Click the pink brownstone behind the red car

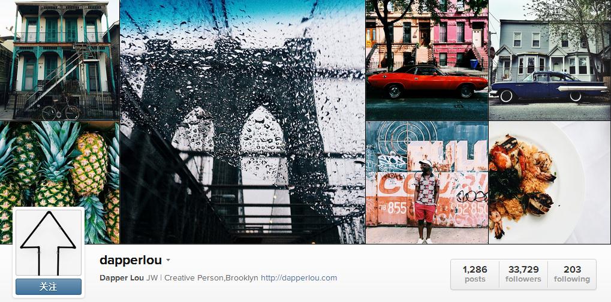[x=460, y=33]
